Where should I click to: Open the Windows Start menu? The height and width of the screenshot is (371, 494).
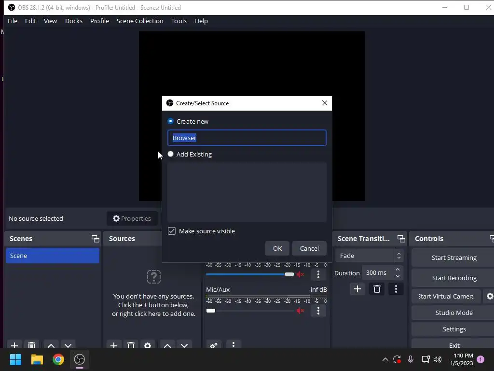(15, 359)
